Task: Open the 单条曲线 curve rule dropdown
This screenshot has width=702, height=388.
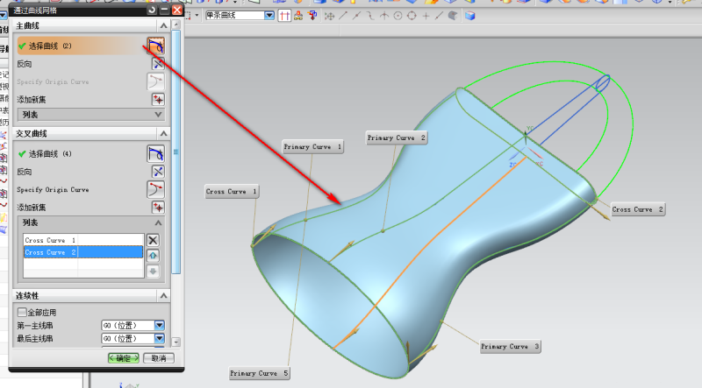Action: (x=269, y=16)
